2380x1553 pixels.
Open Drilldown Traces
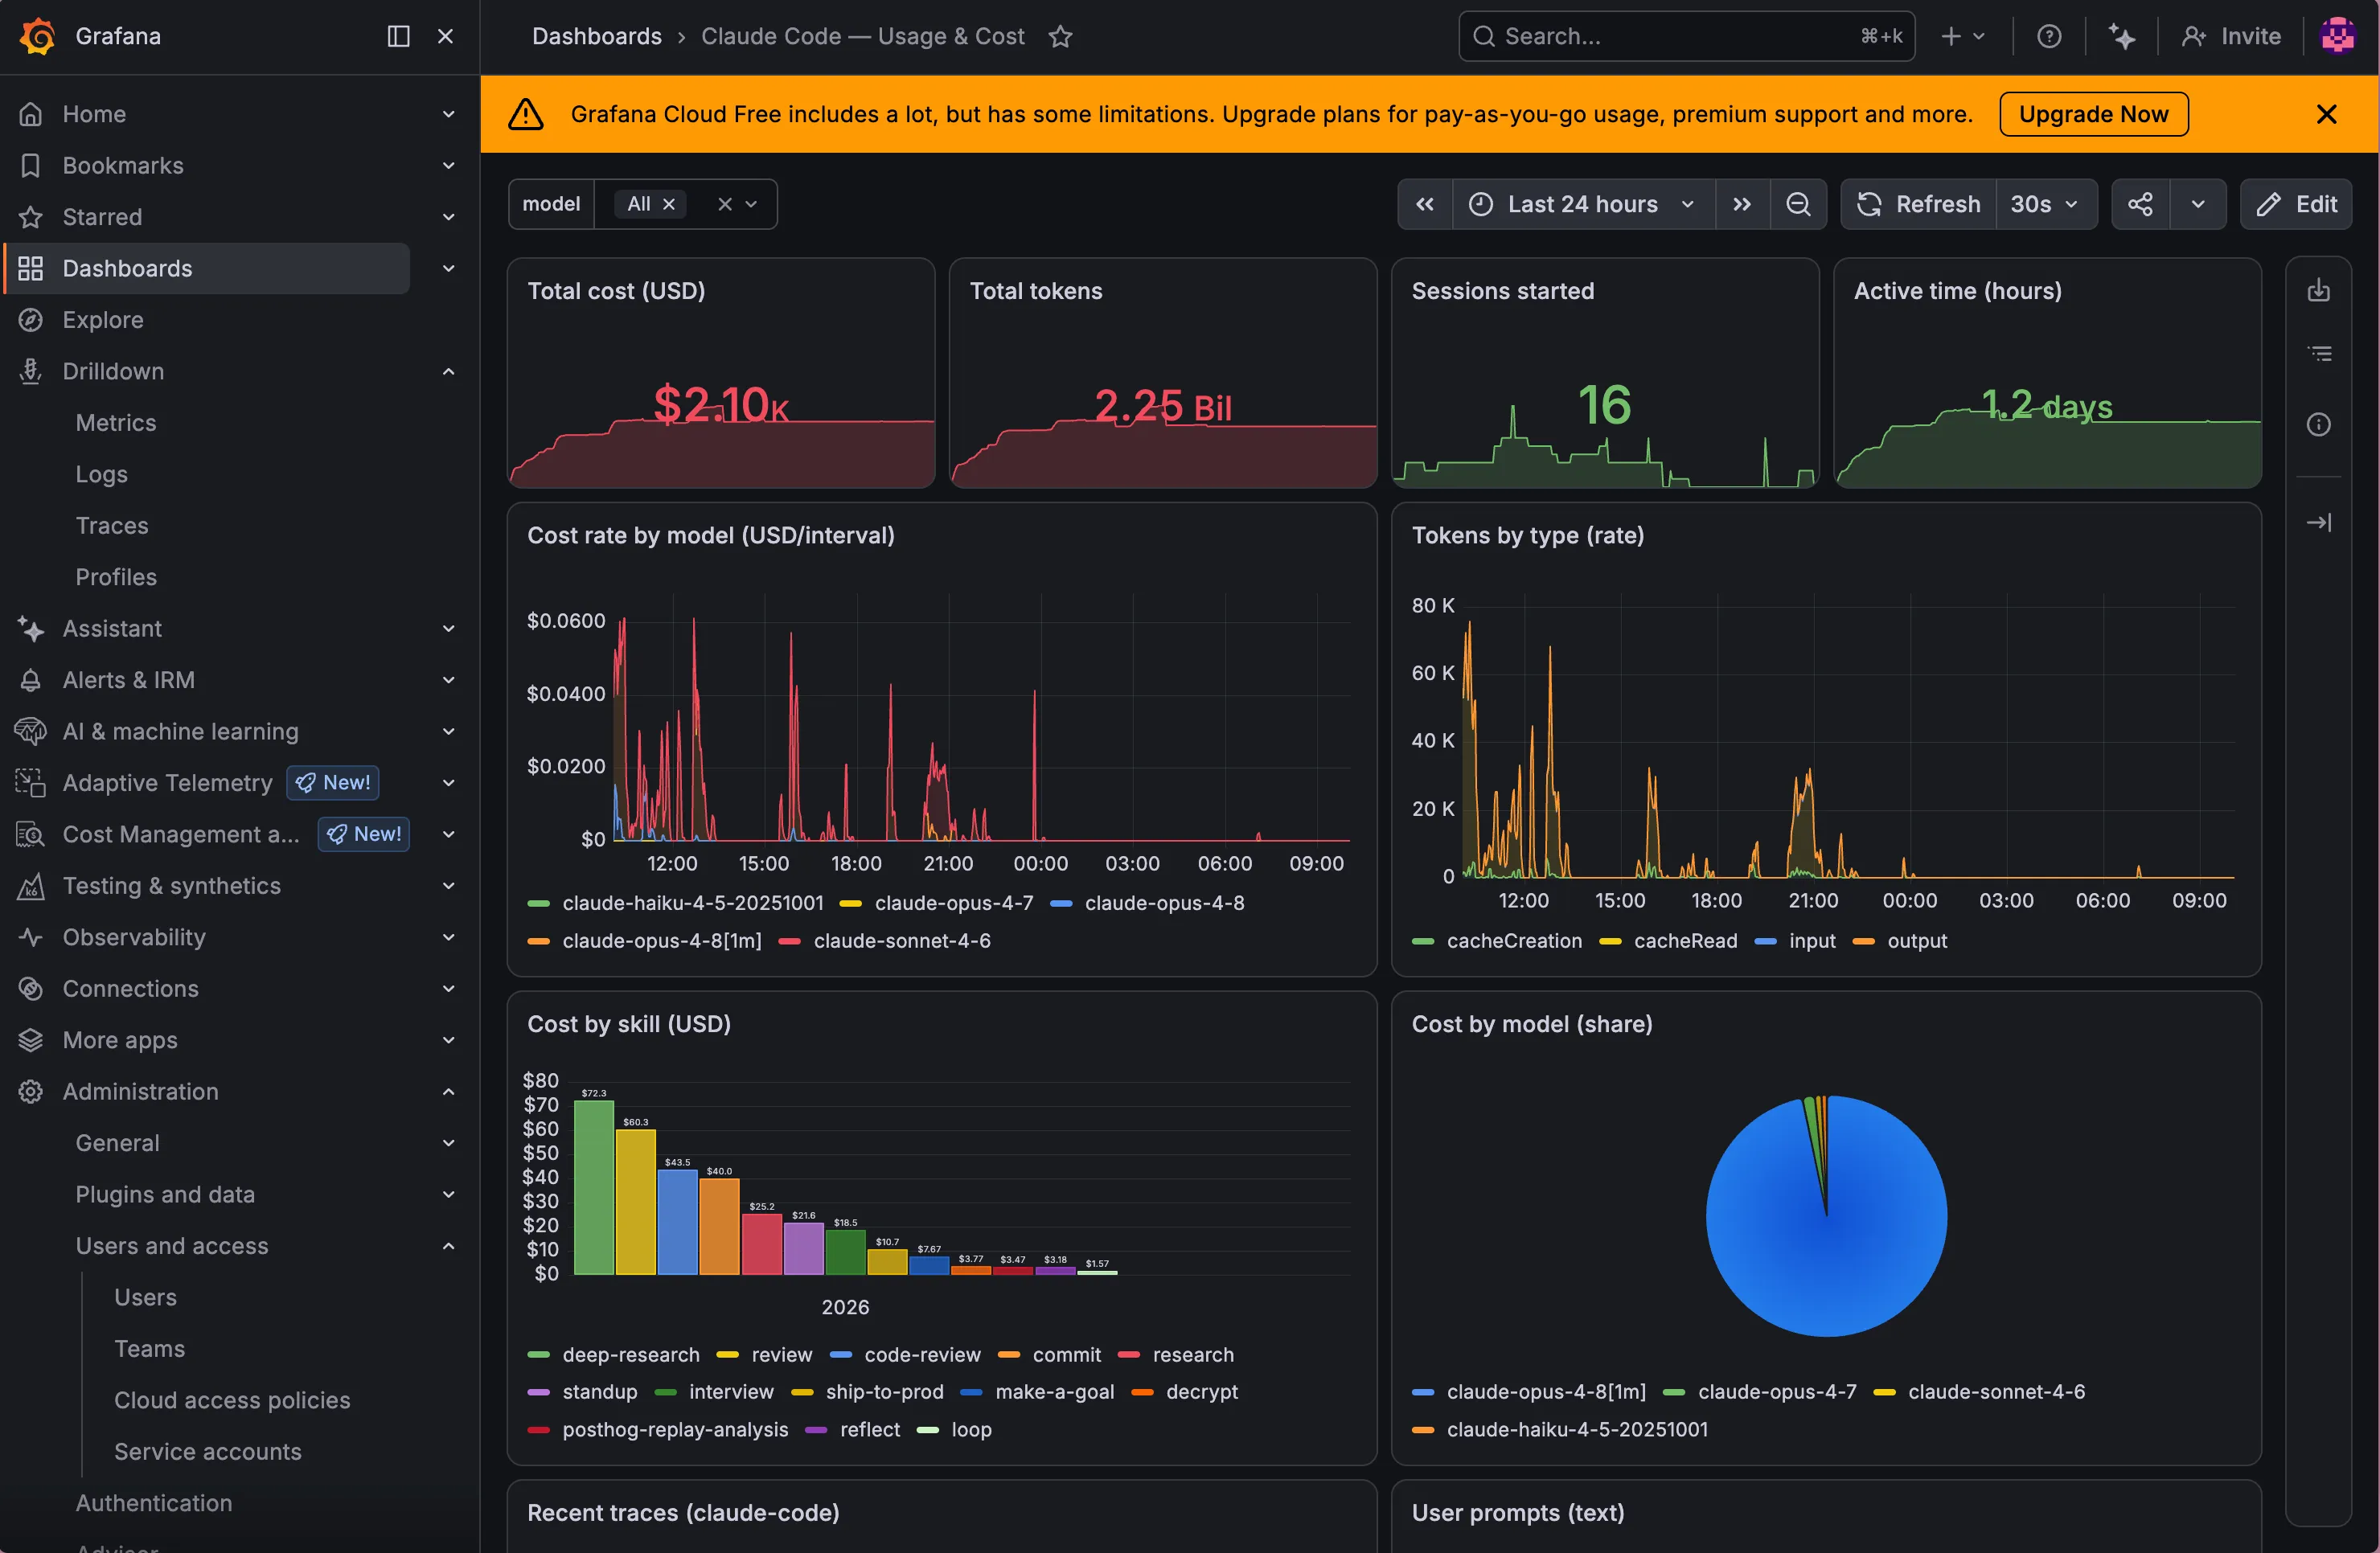click(112, 526)
